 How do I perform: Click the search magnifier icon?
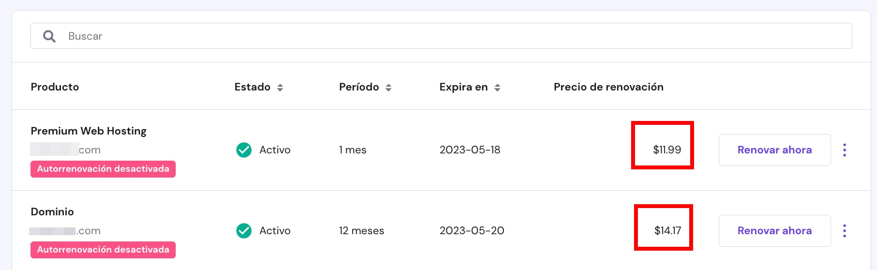pyautogui.click(x=49, y=36)
